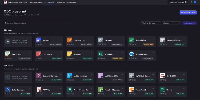Click the MobTheme_MTh library icon
Viewport: 200px width, 100px height.
pos(101,76)
